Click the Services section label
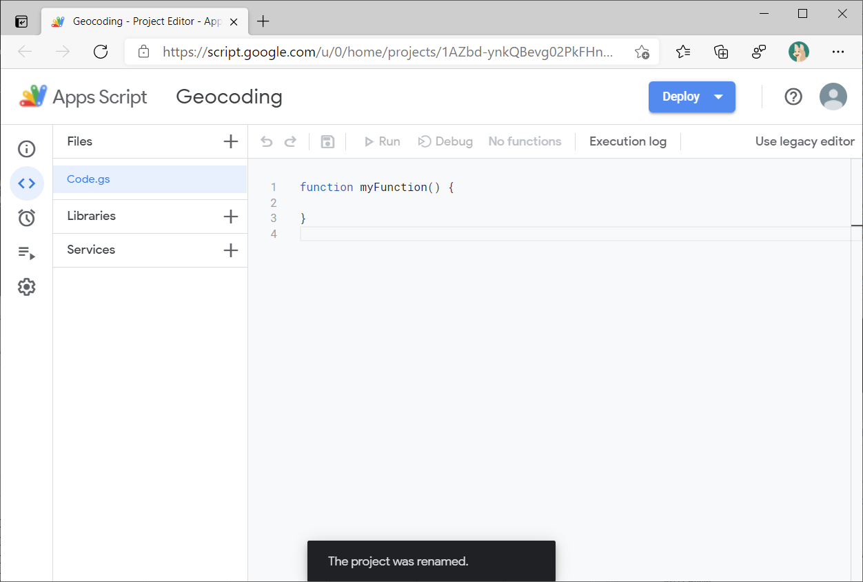 point(91,250)
